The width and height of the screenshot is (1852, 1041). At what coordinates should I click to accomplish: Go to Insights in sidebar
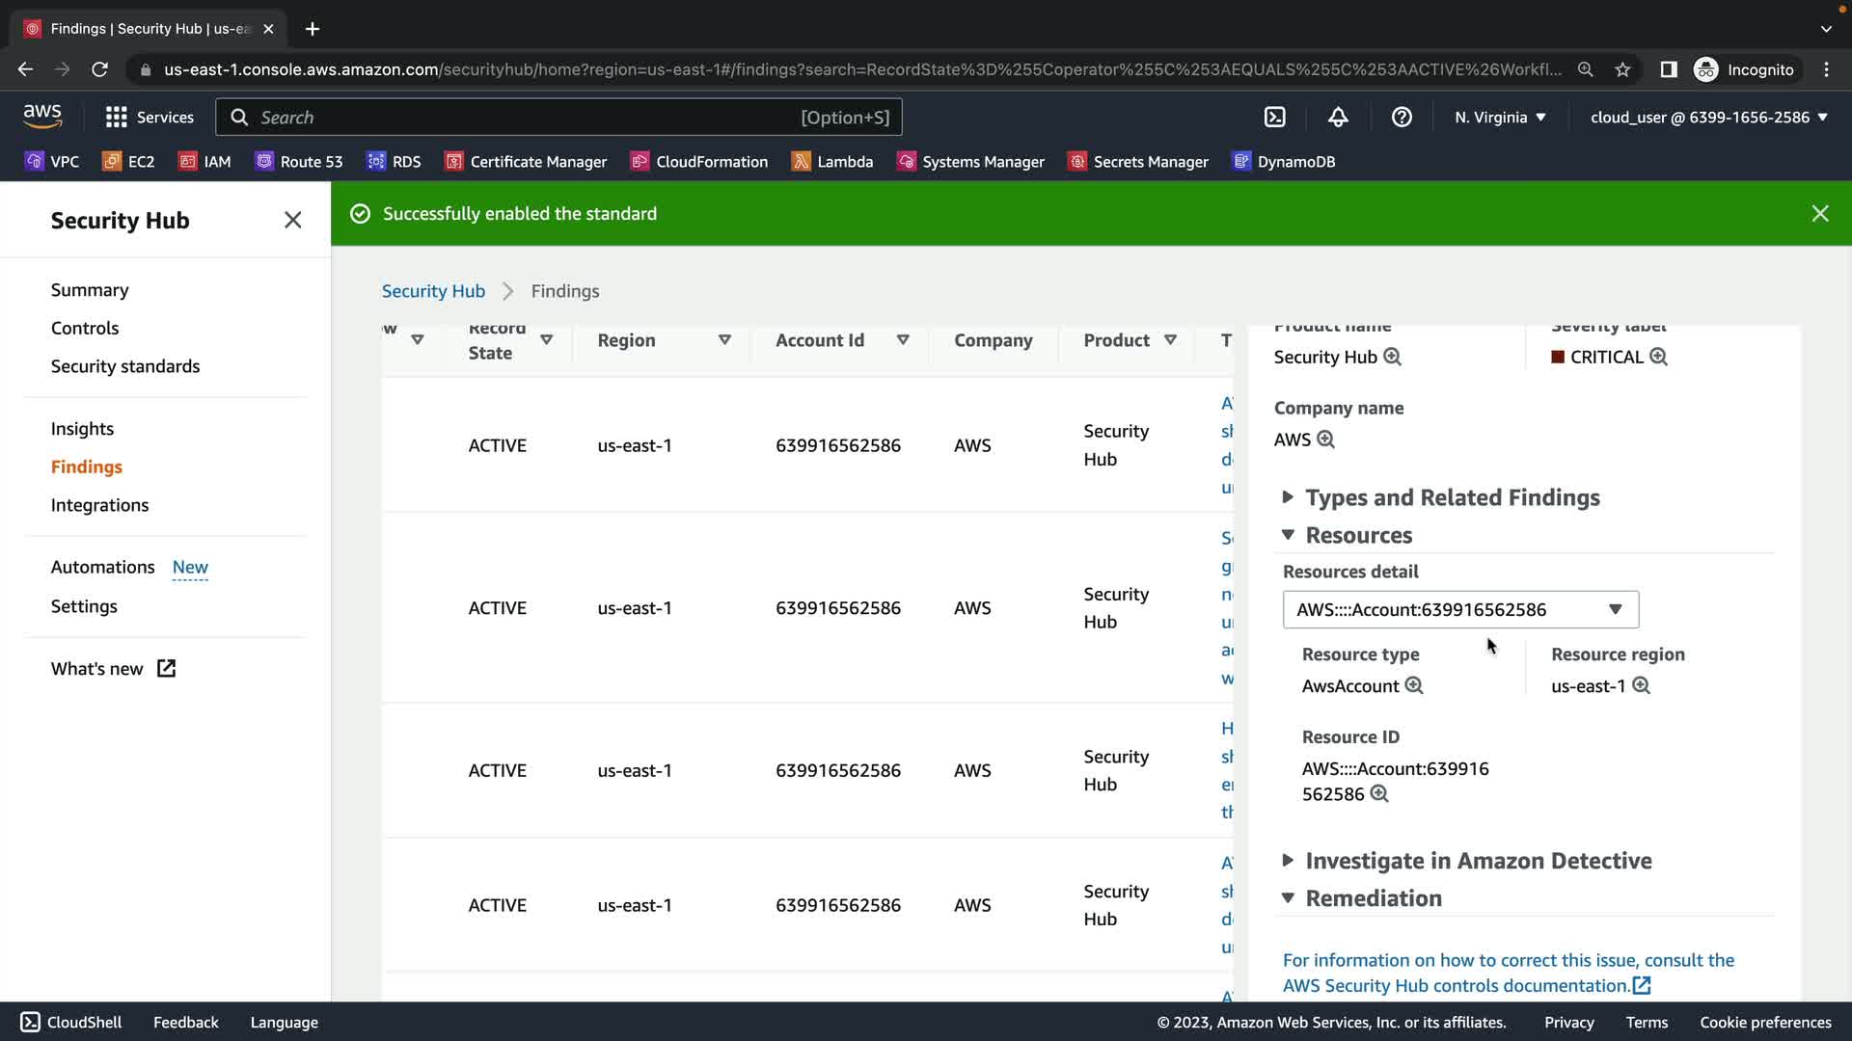[x=82, y=429]
